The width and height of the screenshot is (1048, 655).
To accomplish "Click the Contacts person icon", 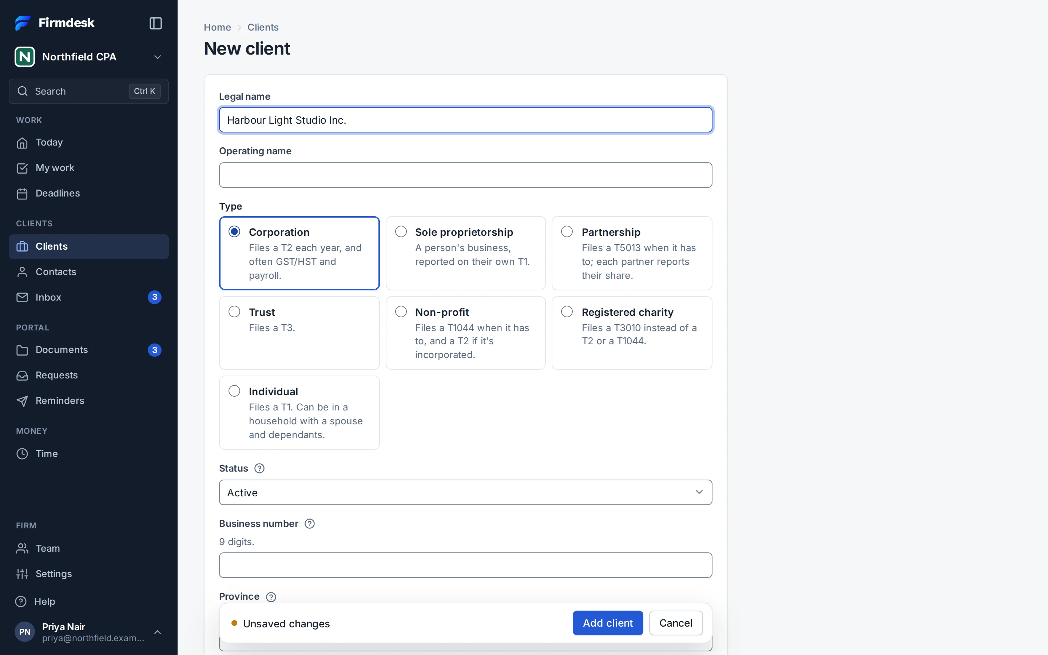I will (x=22, y=272).
